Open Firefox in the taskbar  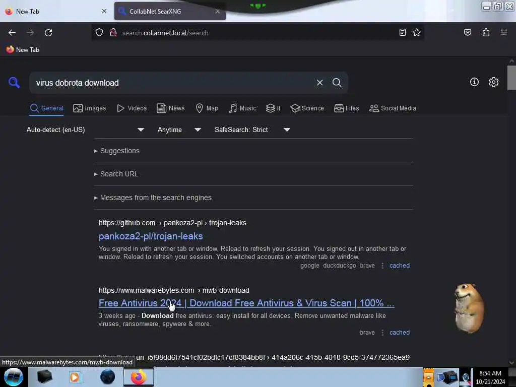click(139, 377)
